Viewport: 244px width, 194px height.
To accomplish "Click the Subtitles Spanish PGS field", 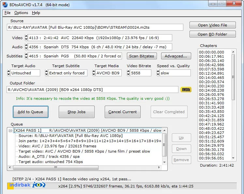I will coord(75,56).
